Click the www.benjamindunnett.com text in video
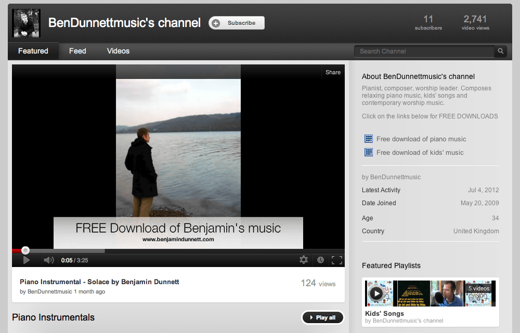The width and height of the screenshot is (520, 333). click(x=178, y=239)
